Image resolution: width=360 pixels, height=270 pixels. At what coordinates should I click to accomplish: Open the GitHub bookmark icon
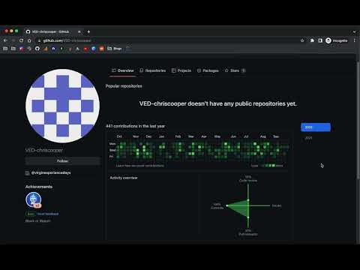(37, 49)
